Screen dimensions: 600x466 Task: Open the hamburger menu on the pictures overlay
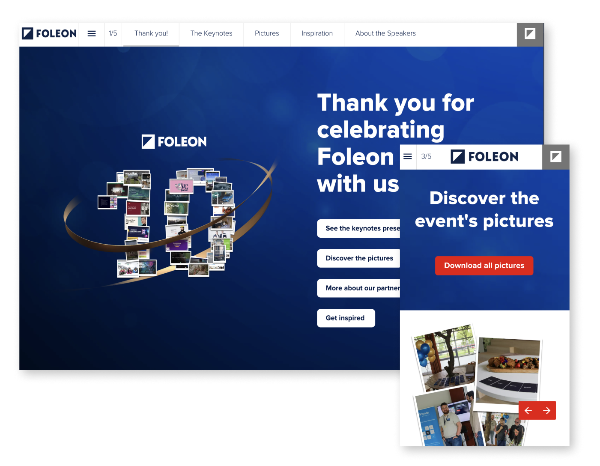407,157
